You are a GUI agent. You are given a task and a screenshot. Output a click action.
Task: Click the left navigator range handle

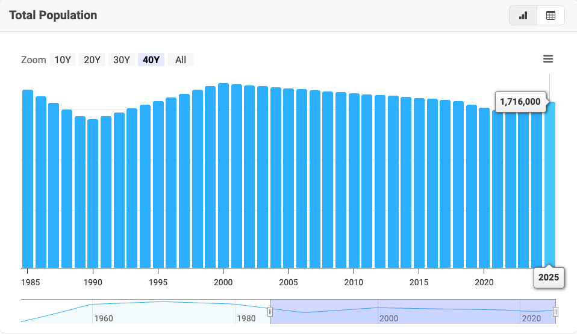click(x=270, y=311)
